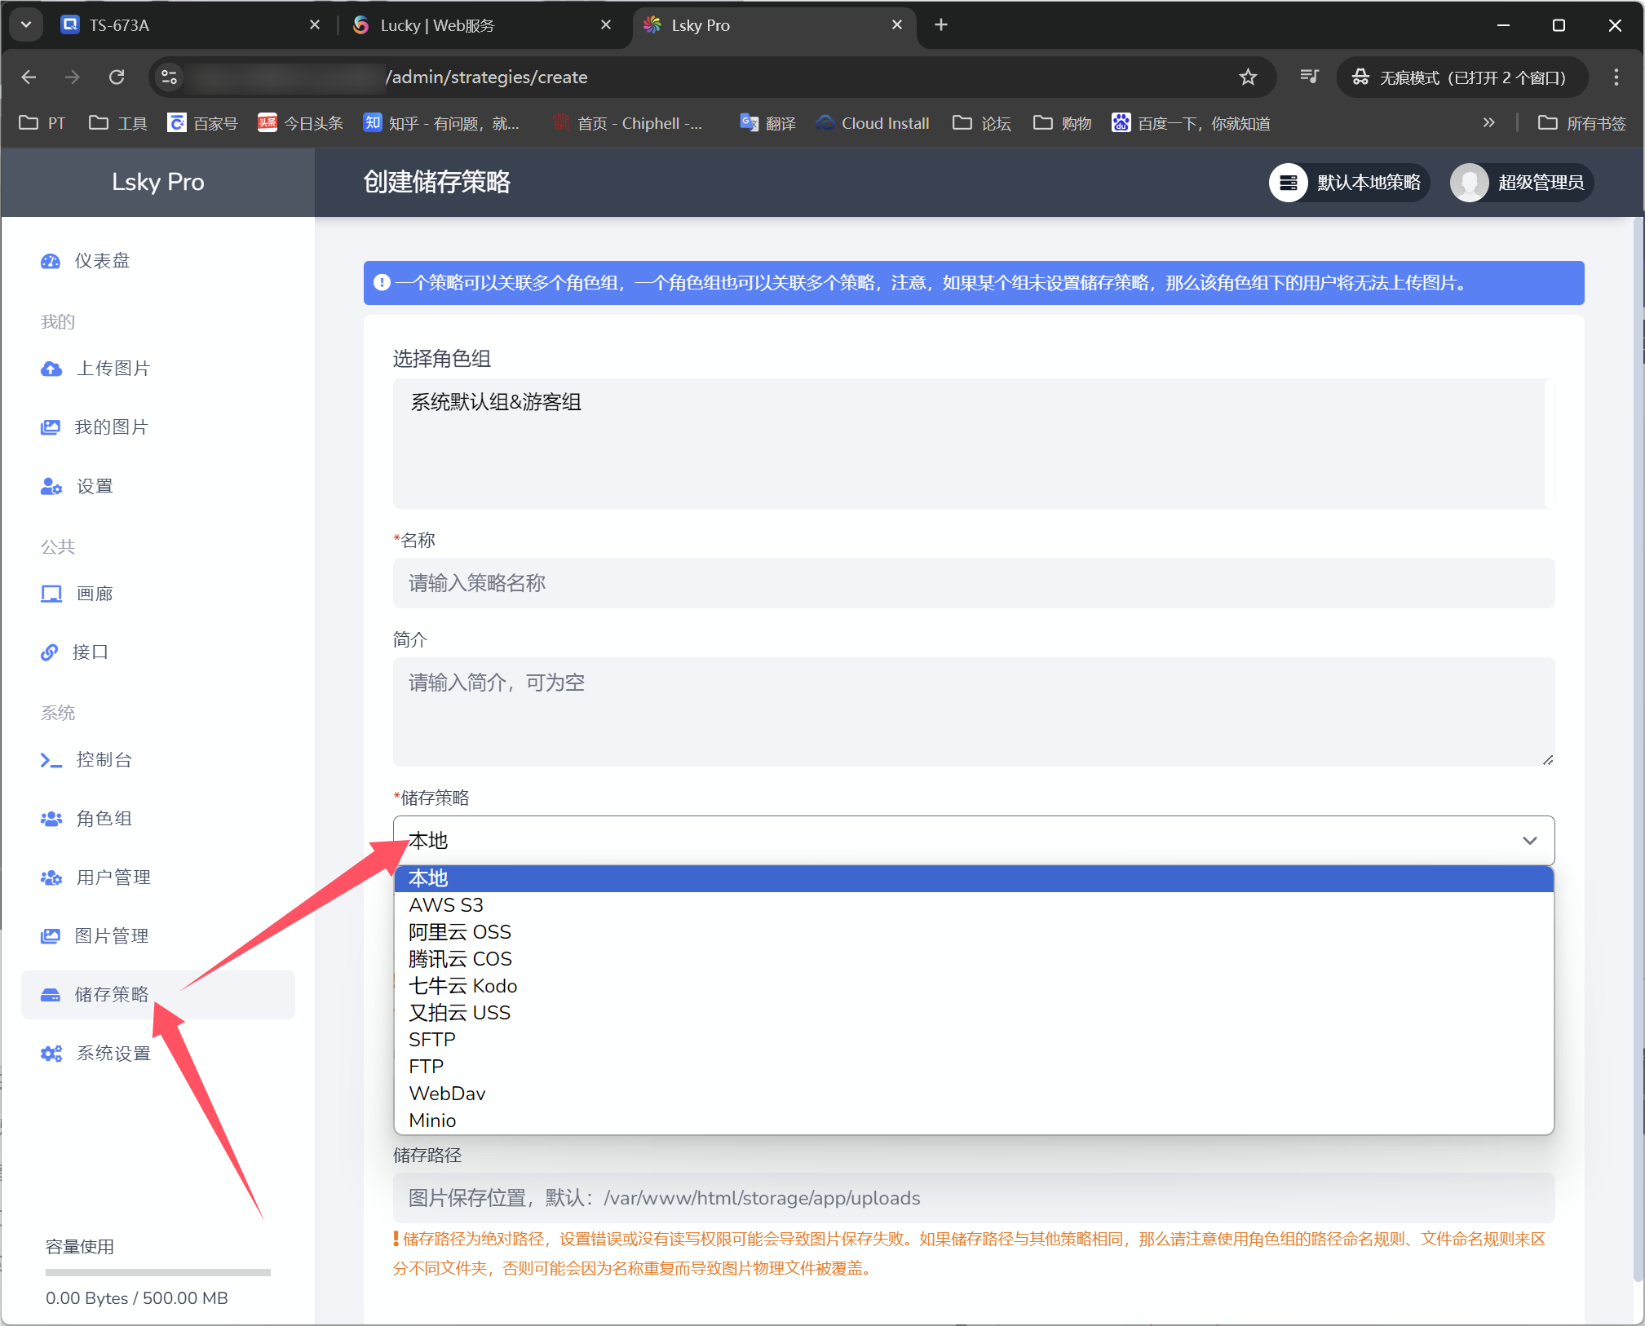Viewport: 1645px width, 1326px height.
Task: Click the Lsky Pro logo title
Action: pyautogui.click(x=158, y=182)
